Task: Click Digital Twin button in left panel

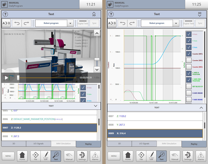Action: point(83,23)
